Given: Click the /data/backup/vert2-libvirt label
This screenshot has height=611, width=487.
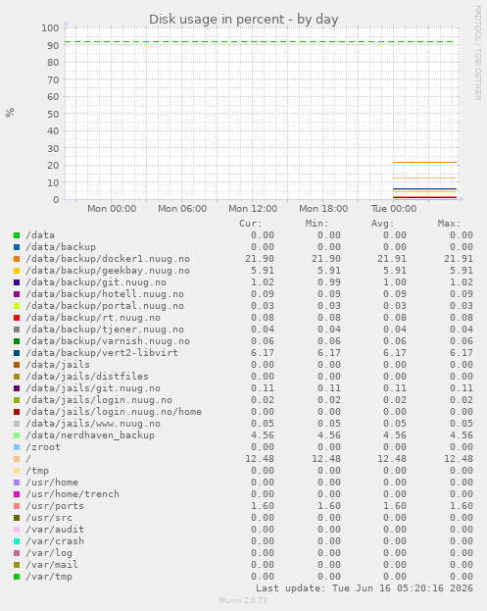Looking at the screenshot, I should (102, 353).
